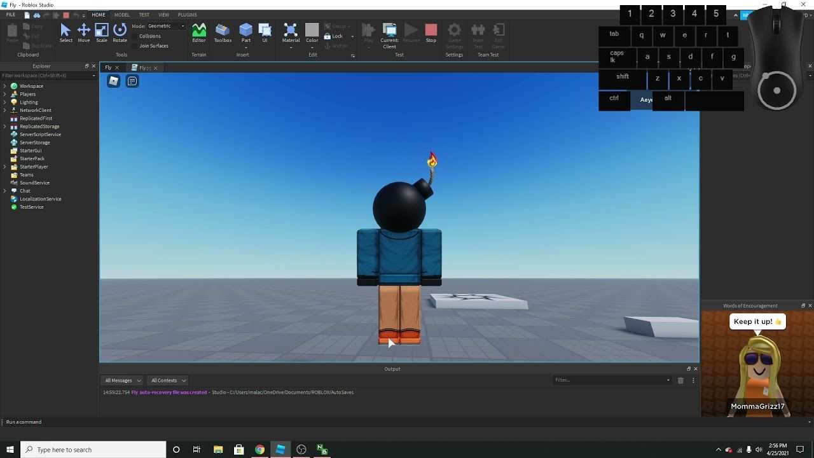Open the UI insert tool
814x458 pixels.
pyautogui.click(x=265, y=33)
